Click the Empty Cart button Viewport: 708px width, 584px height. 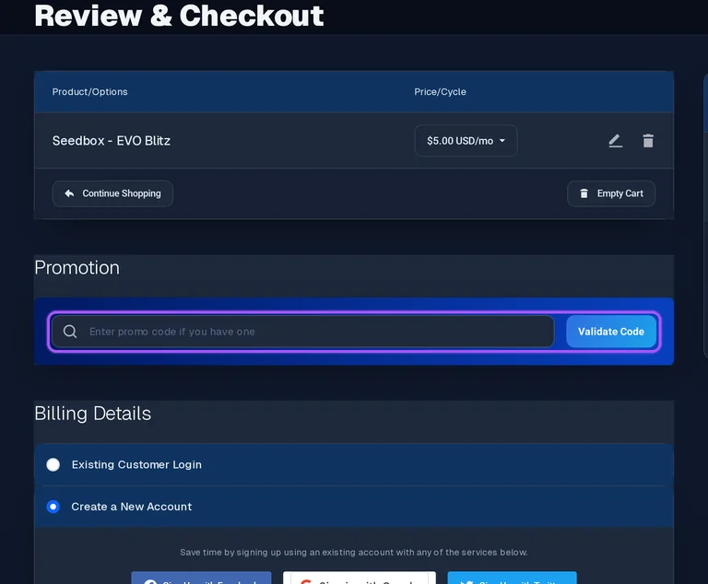pos(611,193)
